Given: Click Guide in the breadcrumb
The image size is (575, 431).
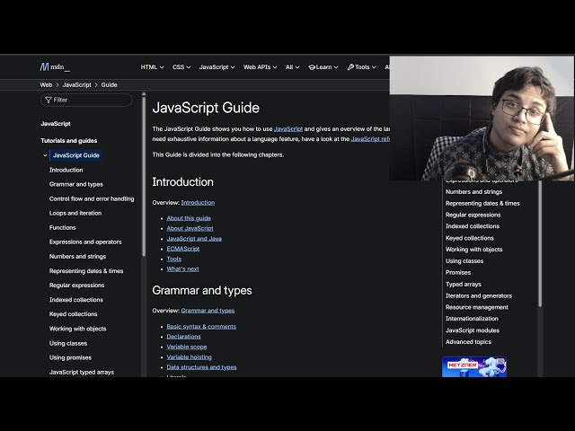Looking at the screenshot, I should tap(109, 84).
